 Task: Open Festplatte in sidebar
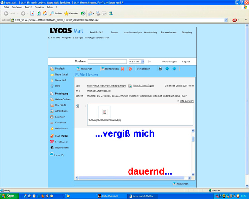58,123
